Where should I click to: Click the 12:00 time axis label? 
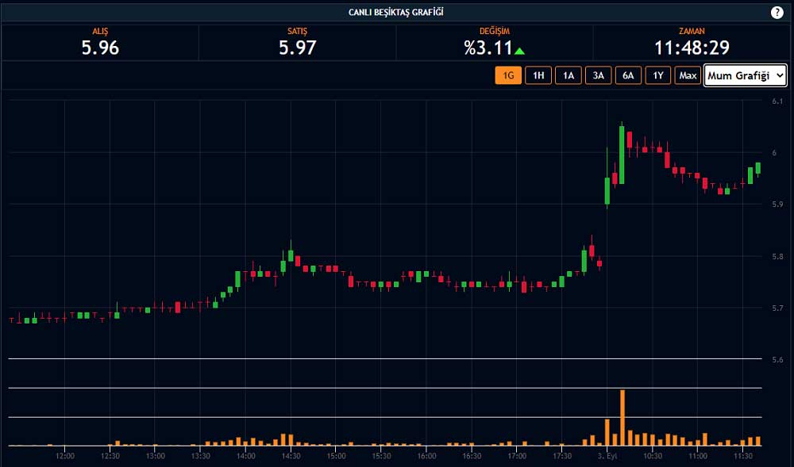65,456
